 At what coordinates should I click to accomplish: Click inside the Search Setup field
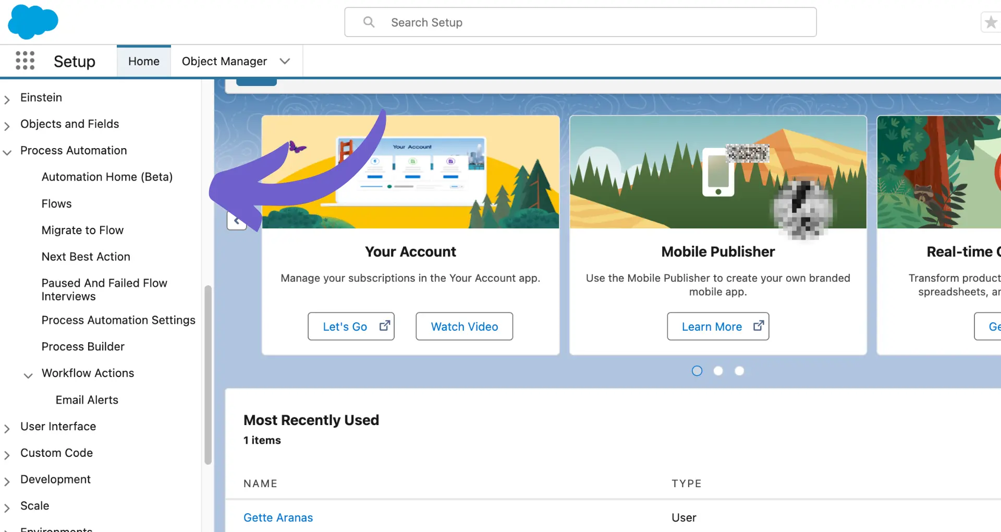[580, 22]
